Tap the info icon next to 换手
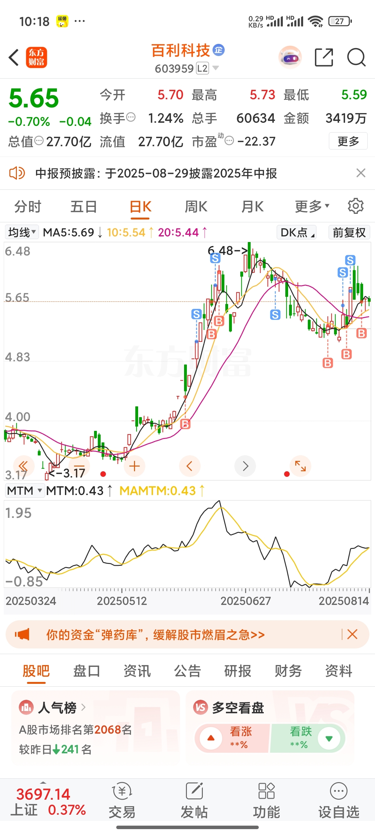375x836 pixels. click(131, 117)
